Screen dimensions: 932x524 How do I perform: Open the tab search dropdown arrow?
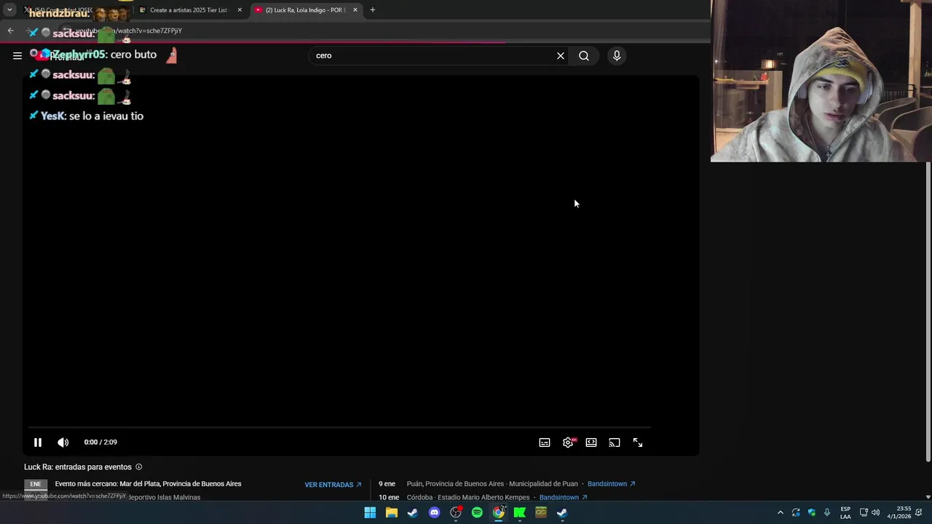point(9,10)
